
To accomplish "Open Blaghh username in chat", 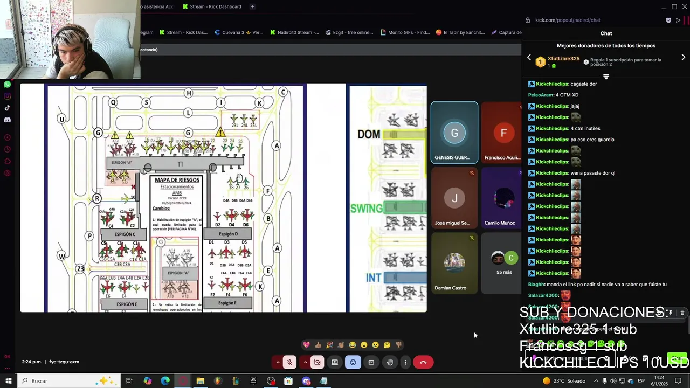I will pos(536,284).
